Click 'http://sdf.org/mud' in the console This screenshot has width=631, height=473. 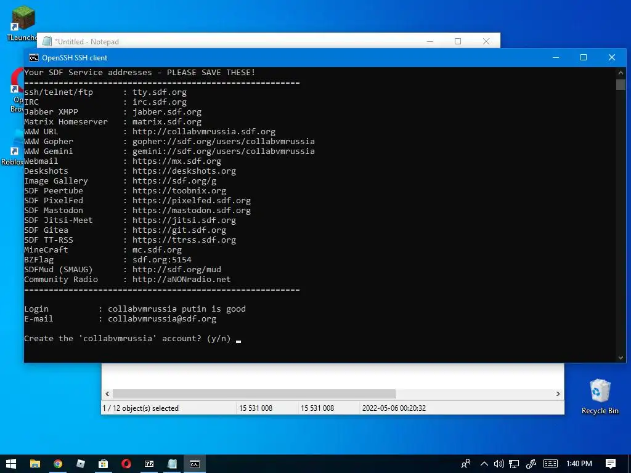tap(177, 270)
